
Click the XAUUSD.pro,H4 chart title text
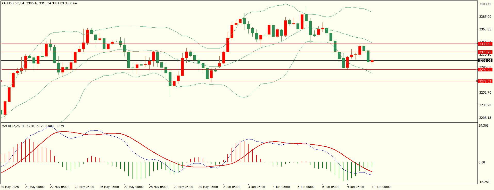click(x=13, y=3)
